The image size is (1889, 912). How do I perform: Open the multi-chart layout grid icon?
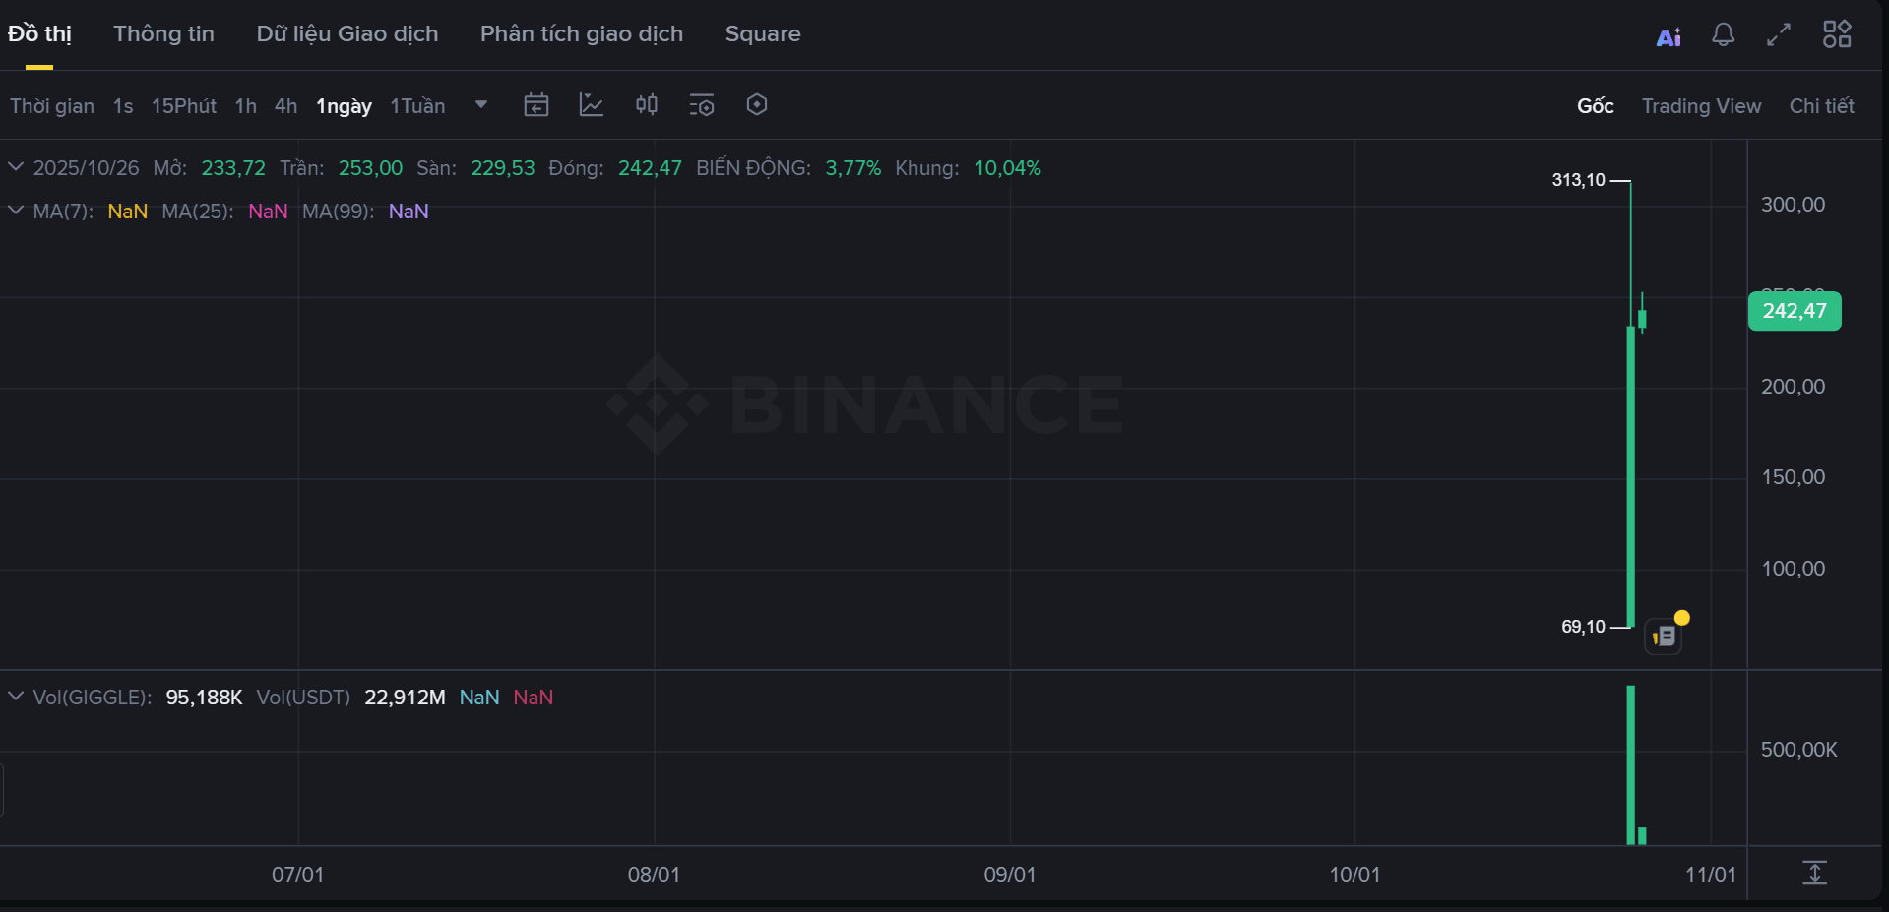[x=1837, y=34]
